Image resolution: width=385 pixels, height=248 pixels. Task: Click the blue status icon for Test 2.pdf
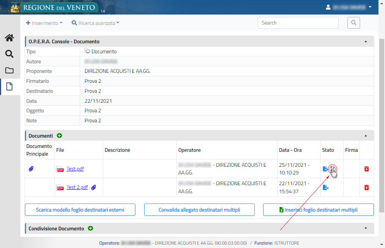(x=326, y=187)
